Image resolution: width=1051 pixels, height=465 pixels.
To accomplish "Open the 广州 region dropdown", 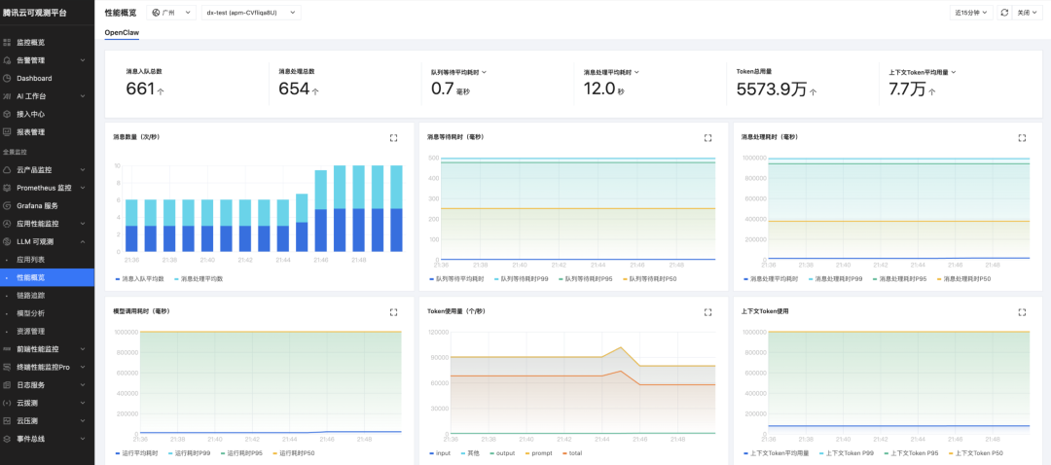I will point(171,13).
